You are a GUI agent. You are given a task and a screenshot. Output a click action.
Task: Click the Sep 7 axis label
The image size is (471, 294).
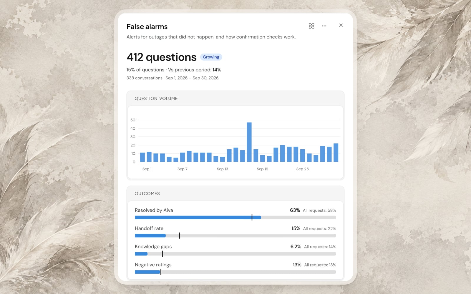182,169
